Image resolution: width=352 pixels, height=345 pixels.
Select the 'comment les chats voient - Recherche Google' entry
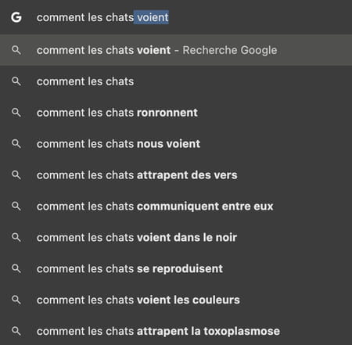tap(176, 50)
